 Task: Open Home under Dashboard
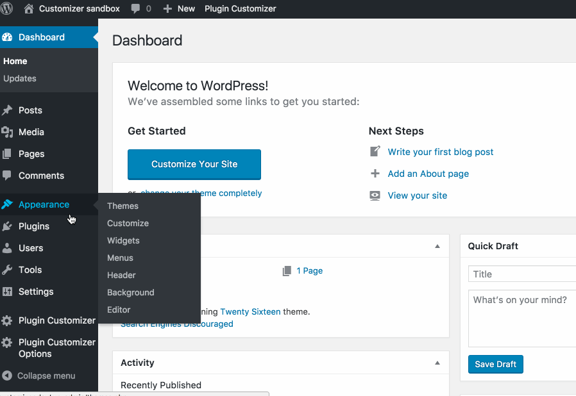point(15,62)
